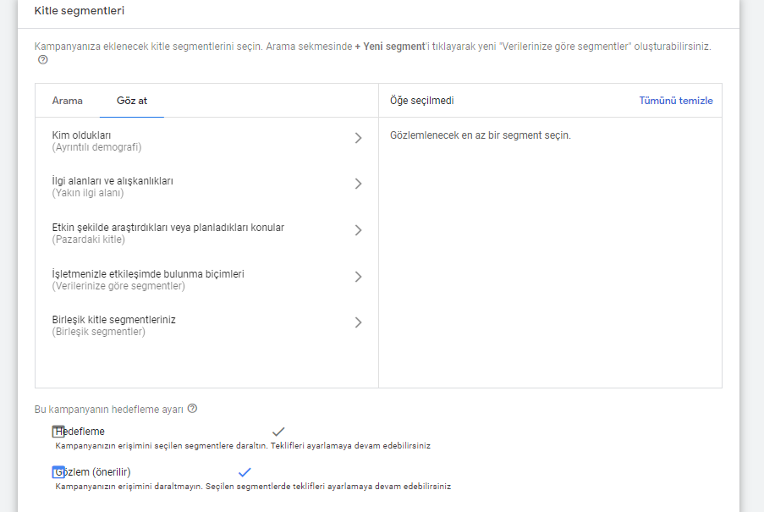
Task: Expand İşletmenizle etkileşimde bulunma biçimleri arrow
Action: [x=358, y=277]
